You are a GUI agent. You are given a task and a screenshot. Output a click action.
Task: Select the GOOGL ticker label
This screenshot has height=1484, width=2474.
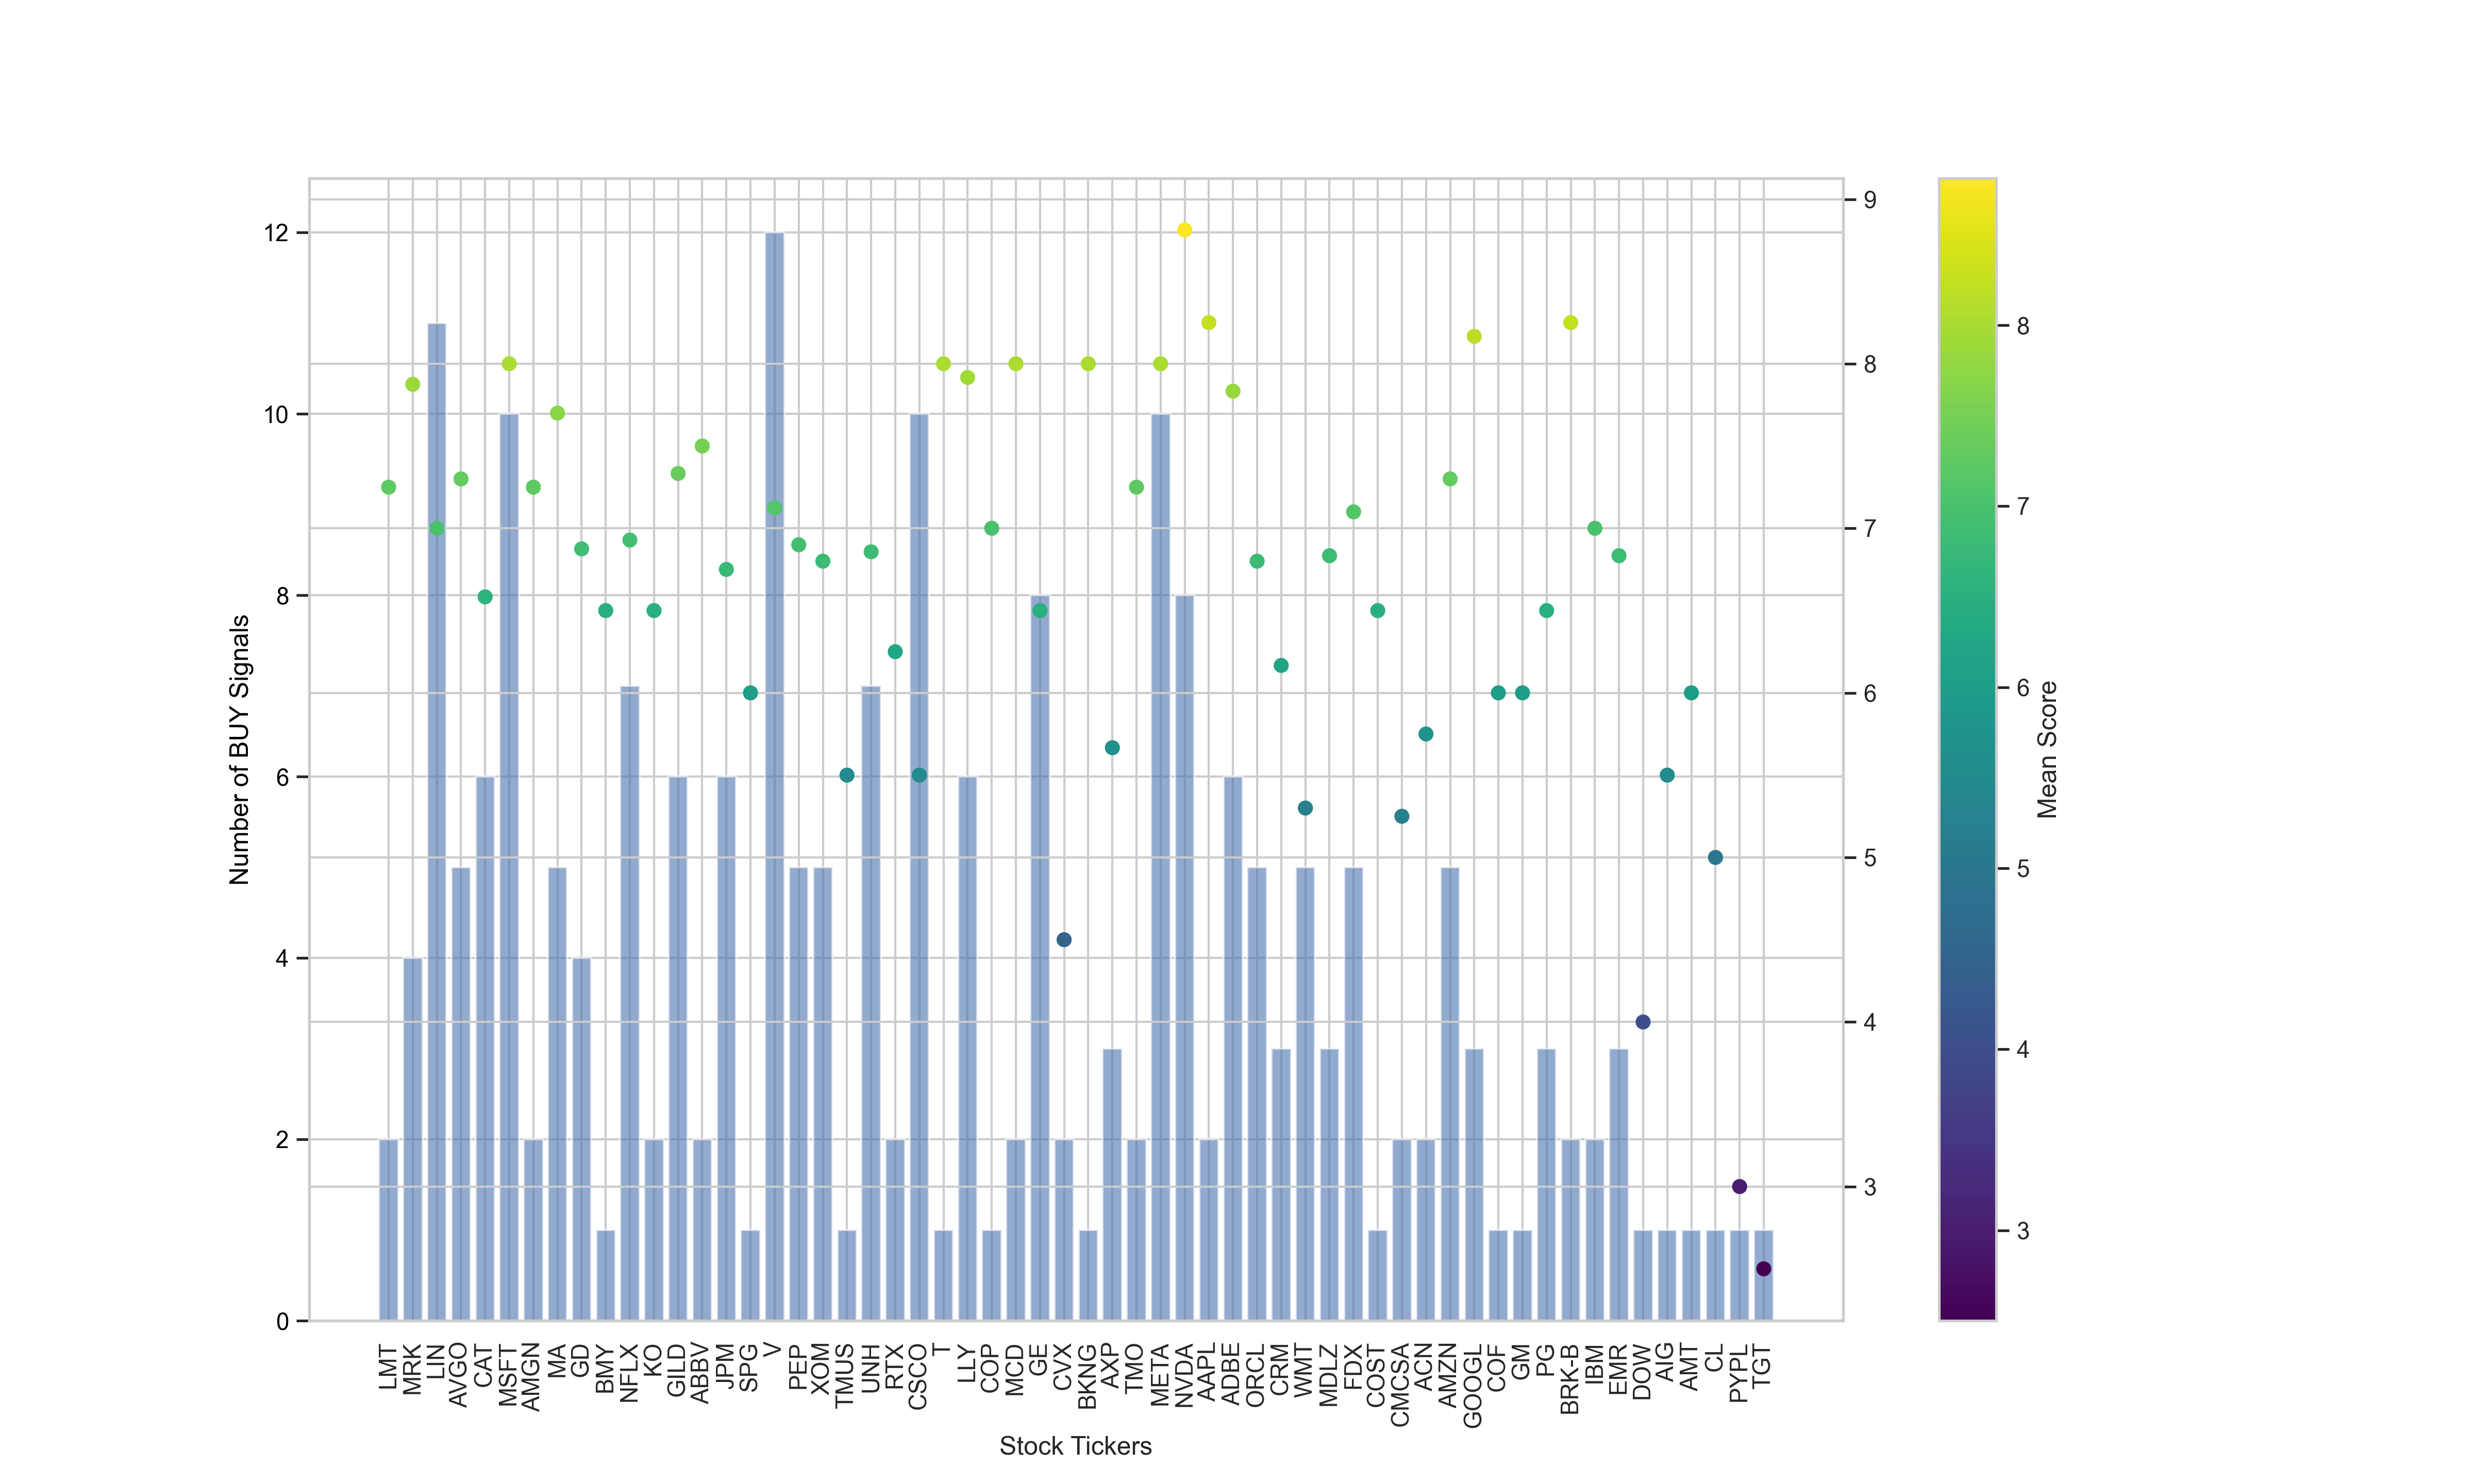pyautogui.click(x=1473, y=1386)
